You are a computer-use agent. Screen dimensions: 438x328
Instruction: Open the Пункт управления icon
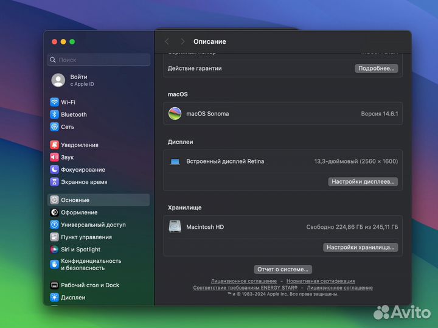tap(54, 237)
